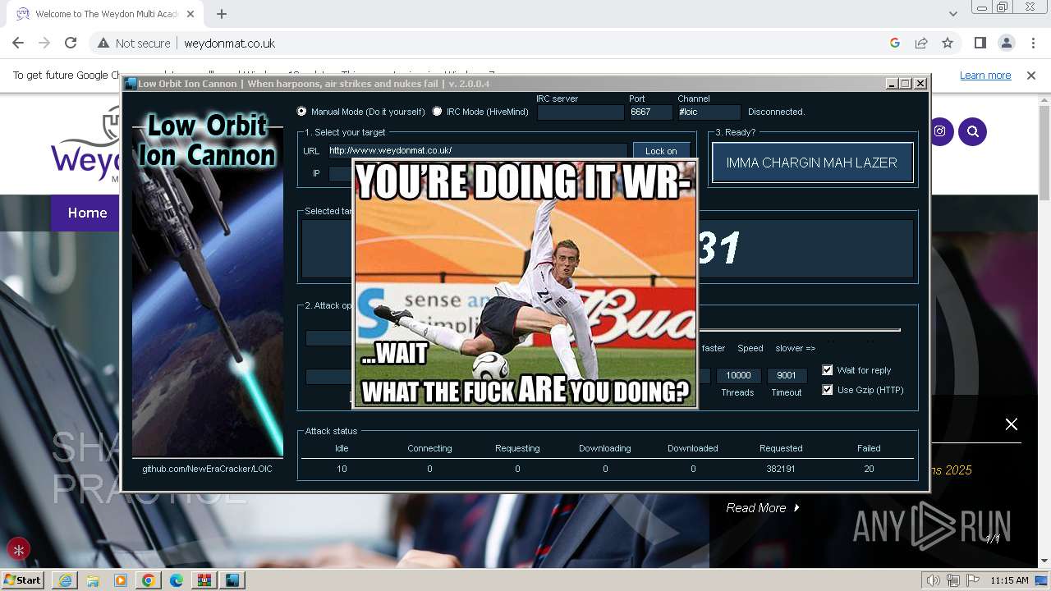
Task: Click the Threads field showing 10000
Action: pyautogui.click(x=738, y=375)
